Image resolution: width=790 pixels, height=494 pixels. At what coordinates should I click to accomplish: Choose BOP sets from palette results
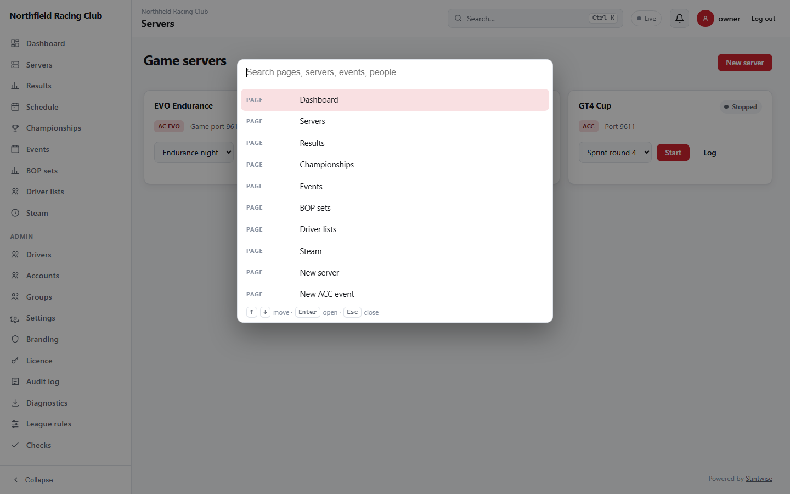395,208
